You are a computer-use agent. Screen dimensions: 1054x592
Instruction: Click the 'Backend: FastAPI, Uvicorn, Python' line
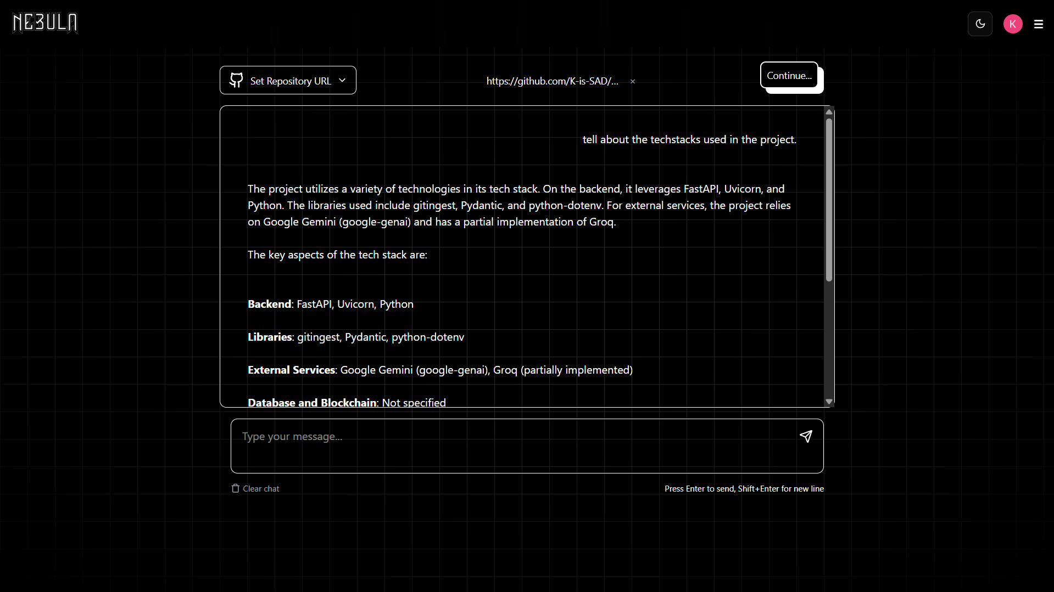click(x=331, y=304)
